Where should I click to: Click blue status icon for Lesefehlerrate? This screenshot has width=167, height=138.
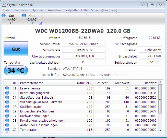pyautogui.click(x=7, y=88)
